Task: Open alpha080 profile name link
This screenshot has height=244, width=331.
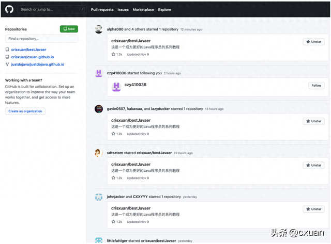Action: (115, 29)
